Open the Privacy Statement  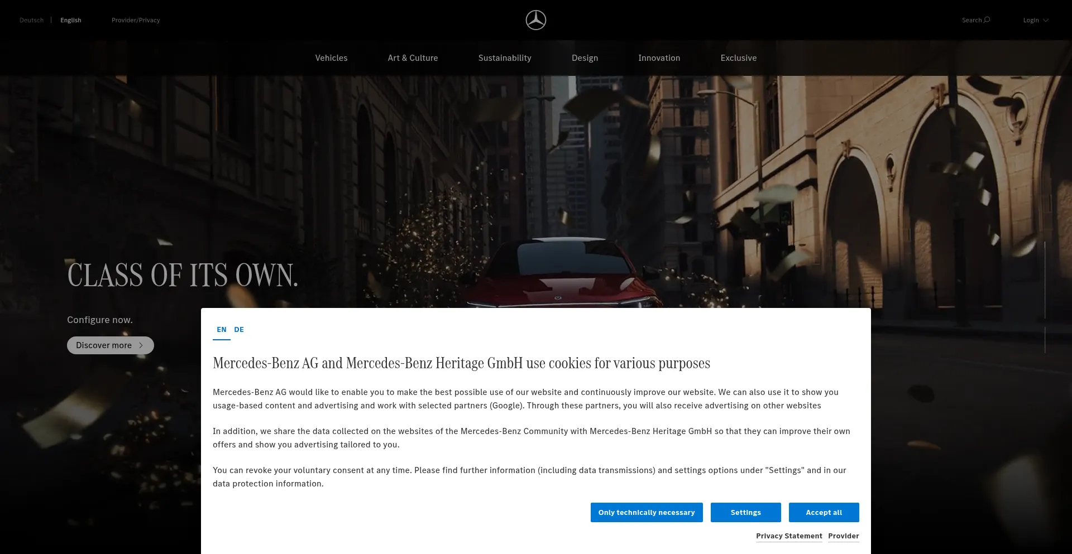(788, 536)
